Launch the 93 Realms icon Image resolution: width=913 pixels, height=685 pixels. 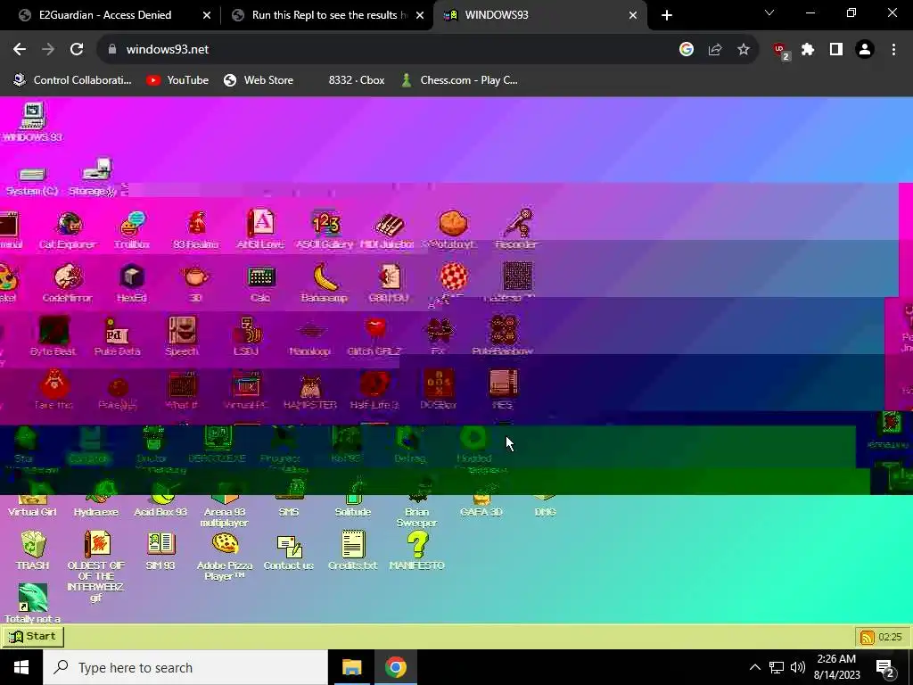pos(196,229)
